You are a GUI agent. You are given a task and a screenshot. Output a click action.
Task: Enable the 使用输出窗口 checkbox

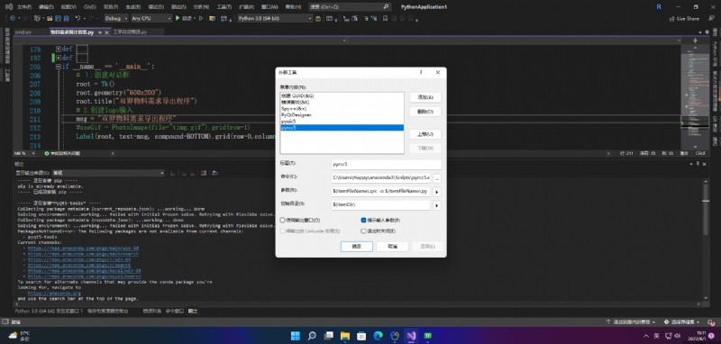pyautogui.click(x=283, y=221)
